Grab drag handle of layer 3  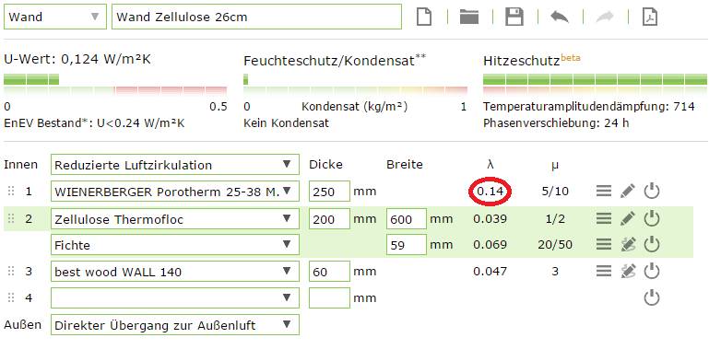11,271
